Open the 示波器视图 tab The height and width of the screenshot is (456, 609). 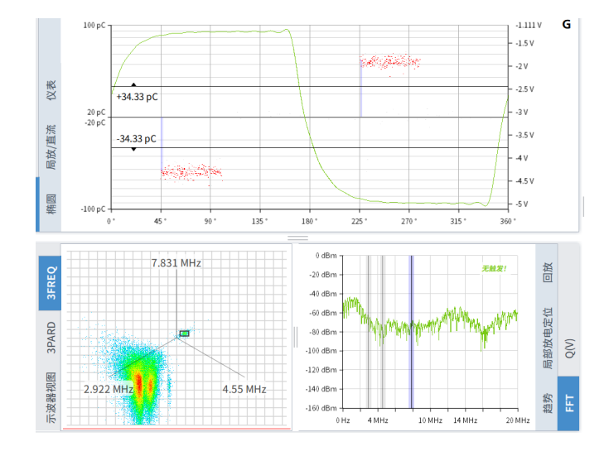click(51, 401)
